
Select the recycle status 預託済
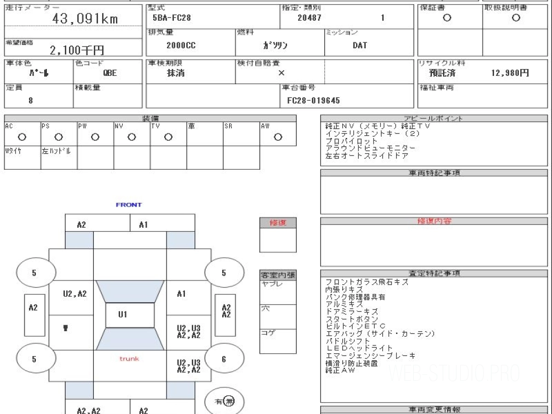442,73
